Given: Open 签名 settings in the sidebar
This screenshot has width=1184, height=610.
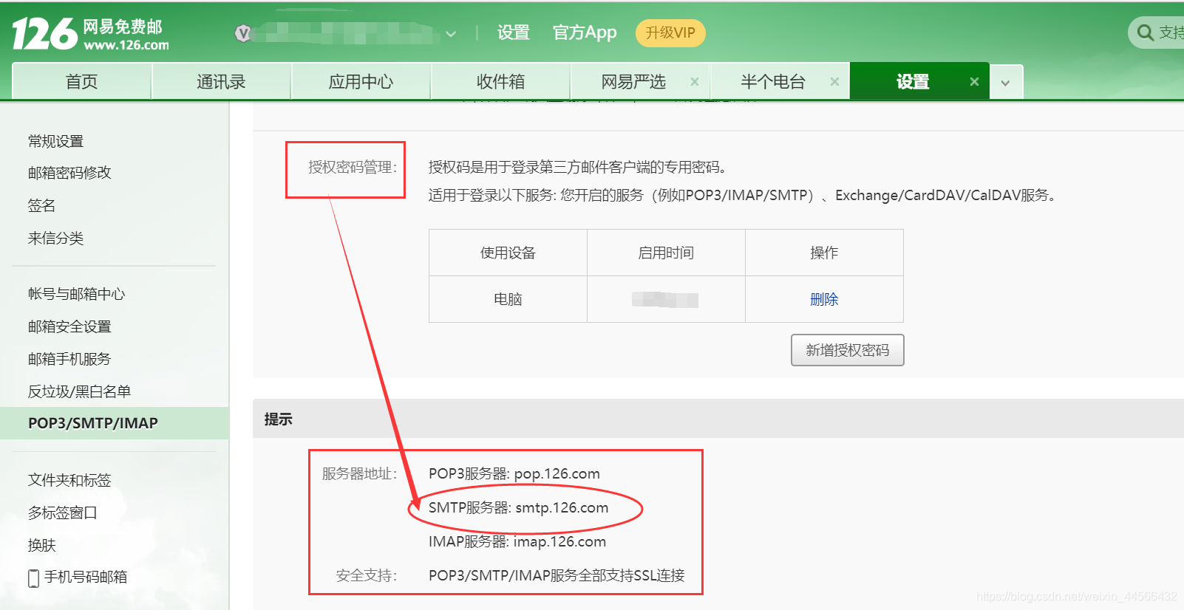Looking at the screenshot, I should click(x=41, y=205).
